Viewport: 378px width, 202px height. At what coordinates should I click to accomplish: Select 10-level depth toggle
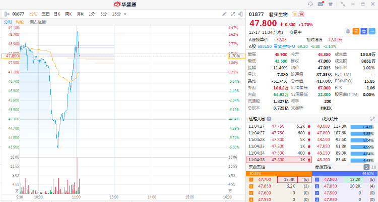coord(373,167)
